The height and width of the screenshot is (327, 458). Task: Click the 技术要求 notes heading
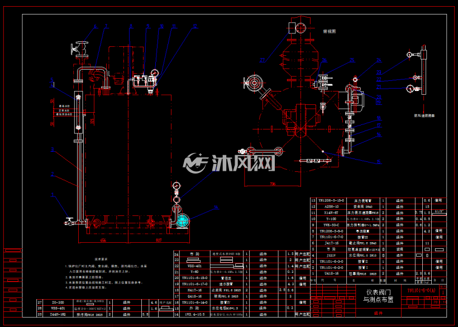click(101, 259)
